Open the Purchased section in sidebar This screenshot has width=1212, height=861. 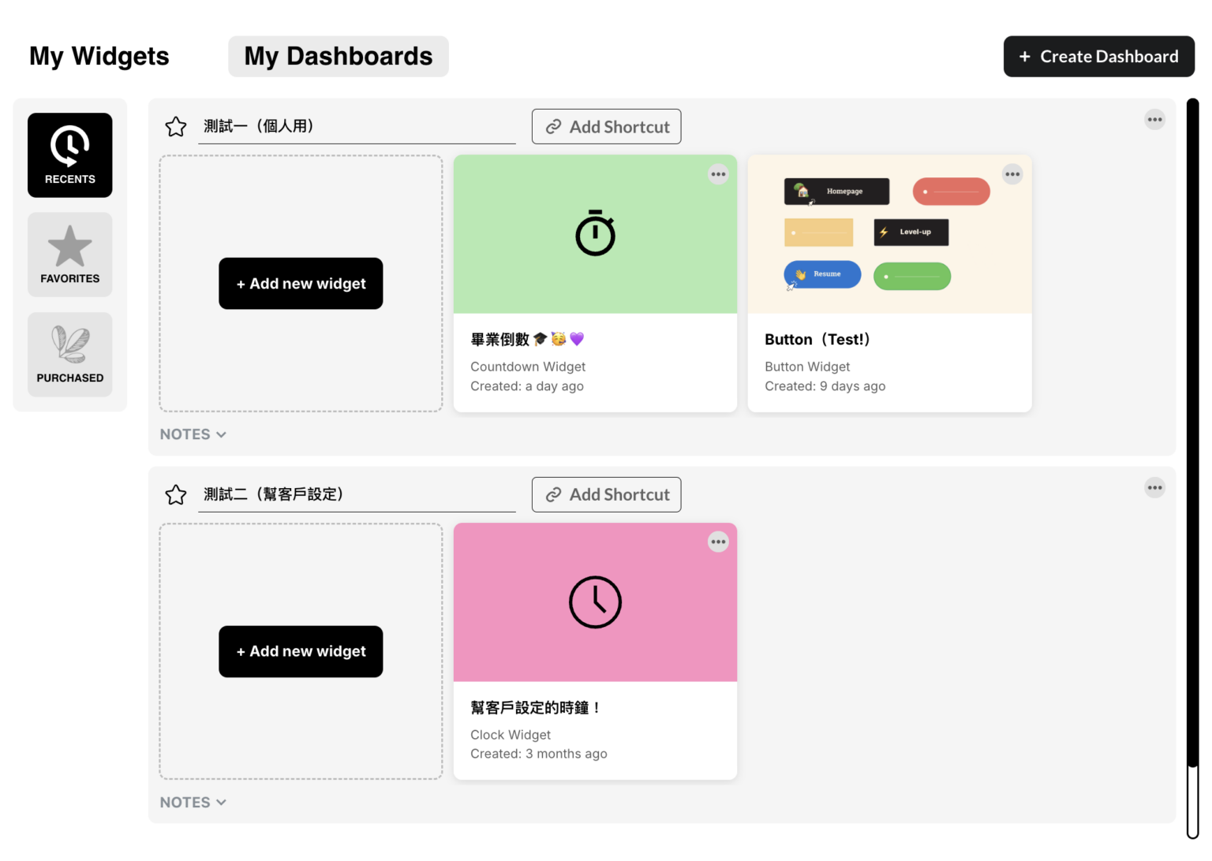tap(69, 354)
